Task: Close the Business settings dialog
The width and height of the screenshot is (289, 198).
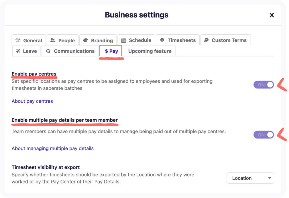Action: click(x=272, y=15)
